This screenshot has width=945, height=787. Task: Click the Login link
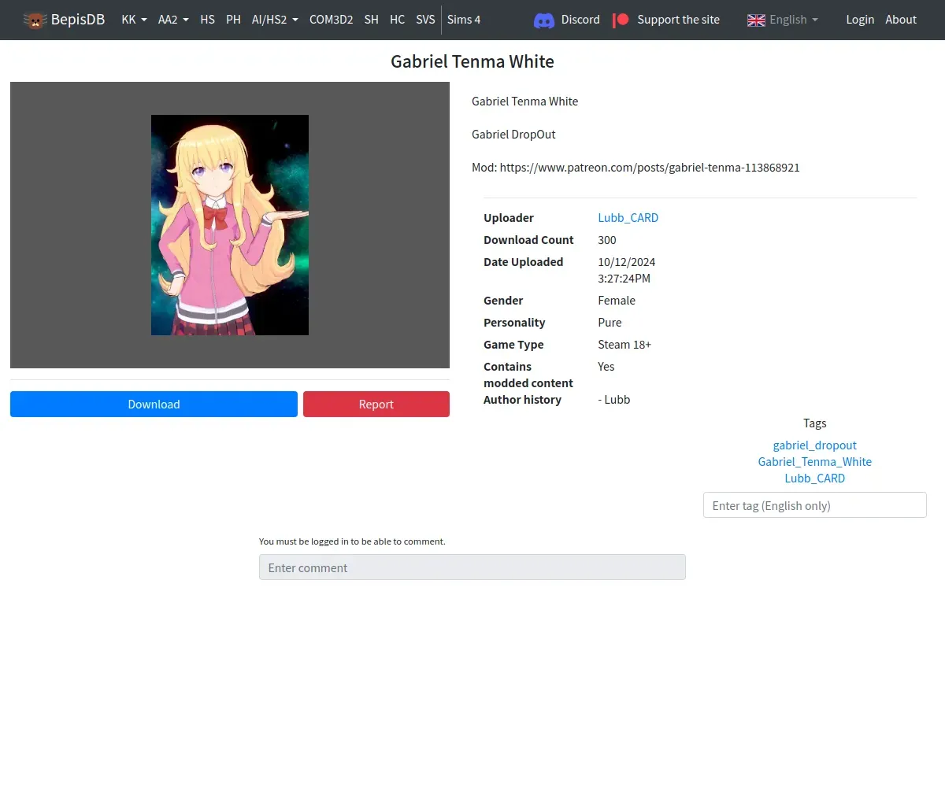coord(860,20)
